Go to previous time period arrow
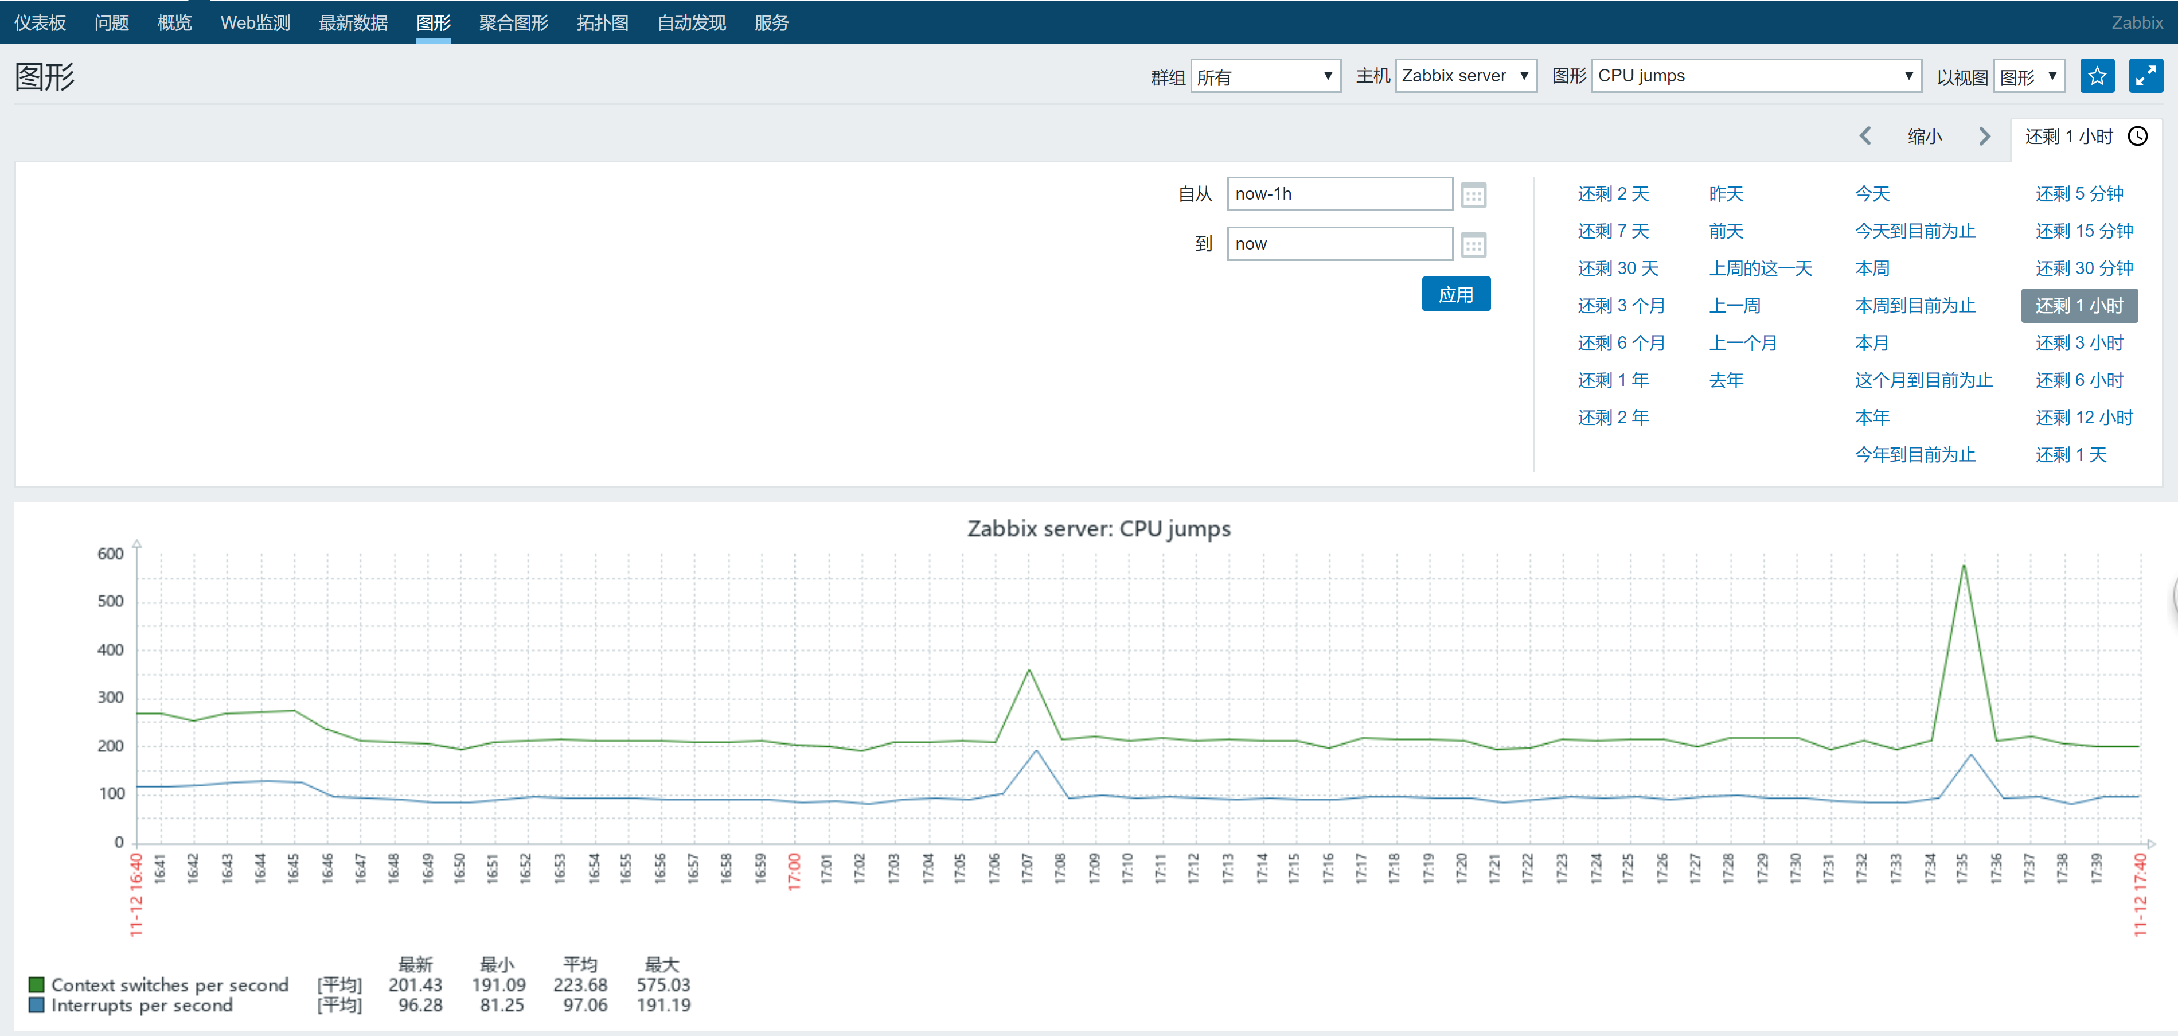Viewport: 2178px width, 1036px height. tap(1866, 136)
